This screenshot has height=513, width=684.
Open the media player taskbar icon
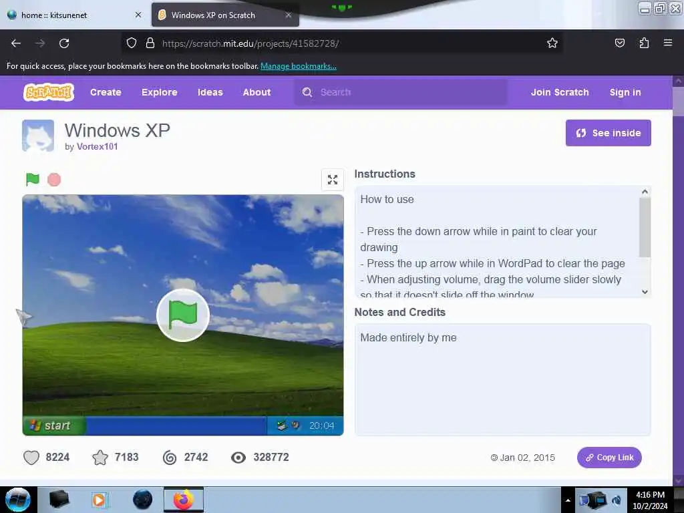(x=99, y=500)
